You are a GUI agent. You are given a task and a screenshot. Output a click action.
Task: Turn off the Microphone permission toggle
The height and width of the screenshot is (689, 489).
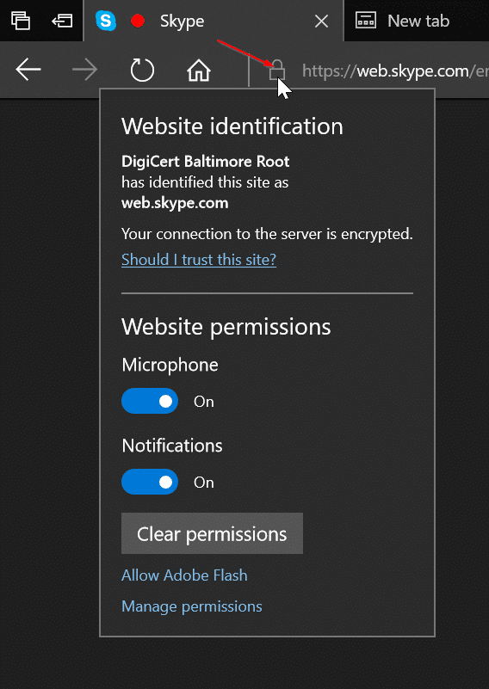[150, 401]
